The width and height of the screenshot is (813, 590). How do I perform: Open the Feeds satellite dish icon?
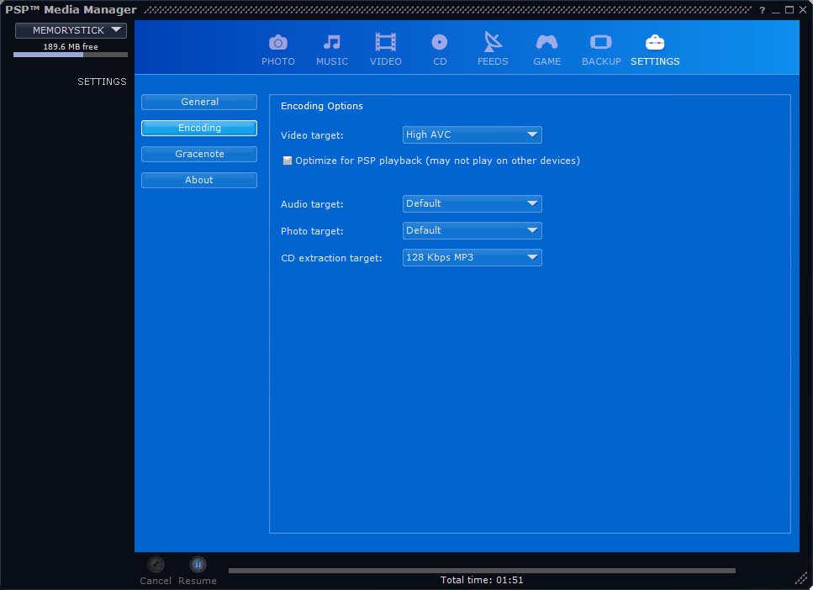pyautogui.click(x=493, y=42)
